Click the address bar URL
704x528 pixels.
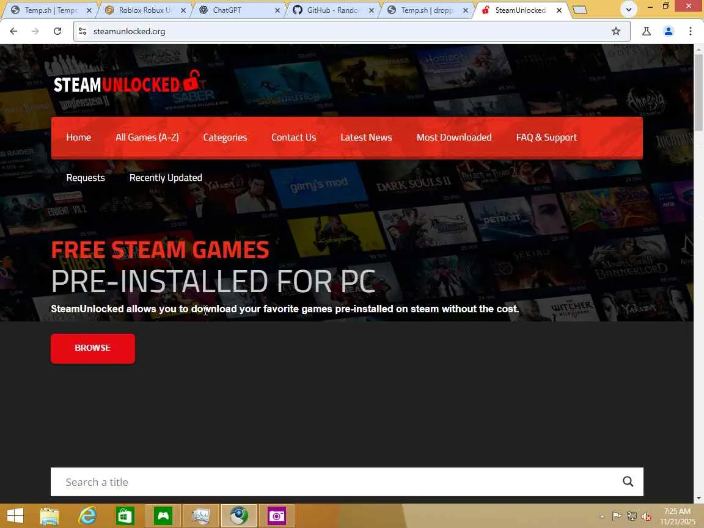point(130,31)
